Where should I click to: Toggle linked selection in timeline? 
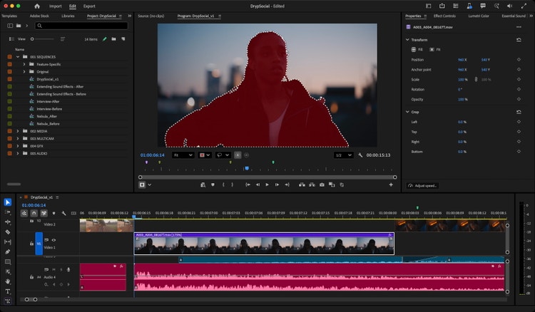pyautogui.click(x=44, y=213)
